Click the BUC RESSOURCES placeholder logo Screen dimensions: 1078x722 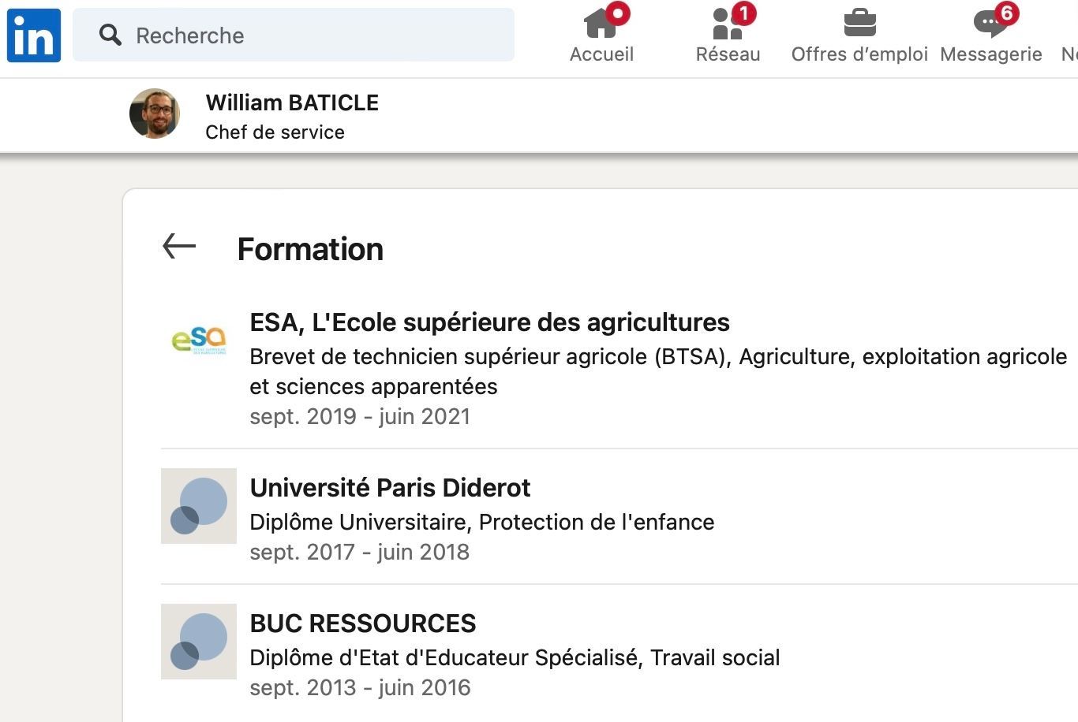click(x=199, y=642)
